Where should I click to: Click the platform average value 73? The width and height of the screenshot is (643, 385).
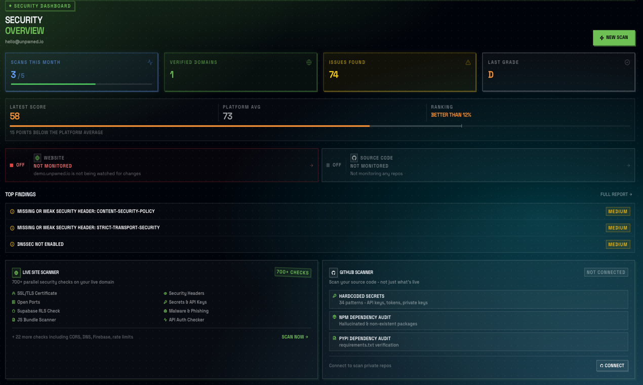(228, 116)
